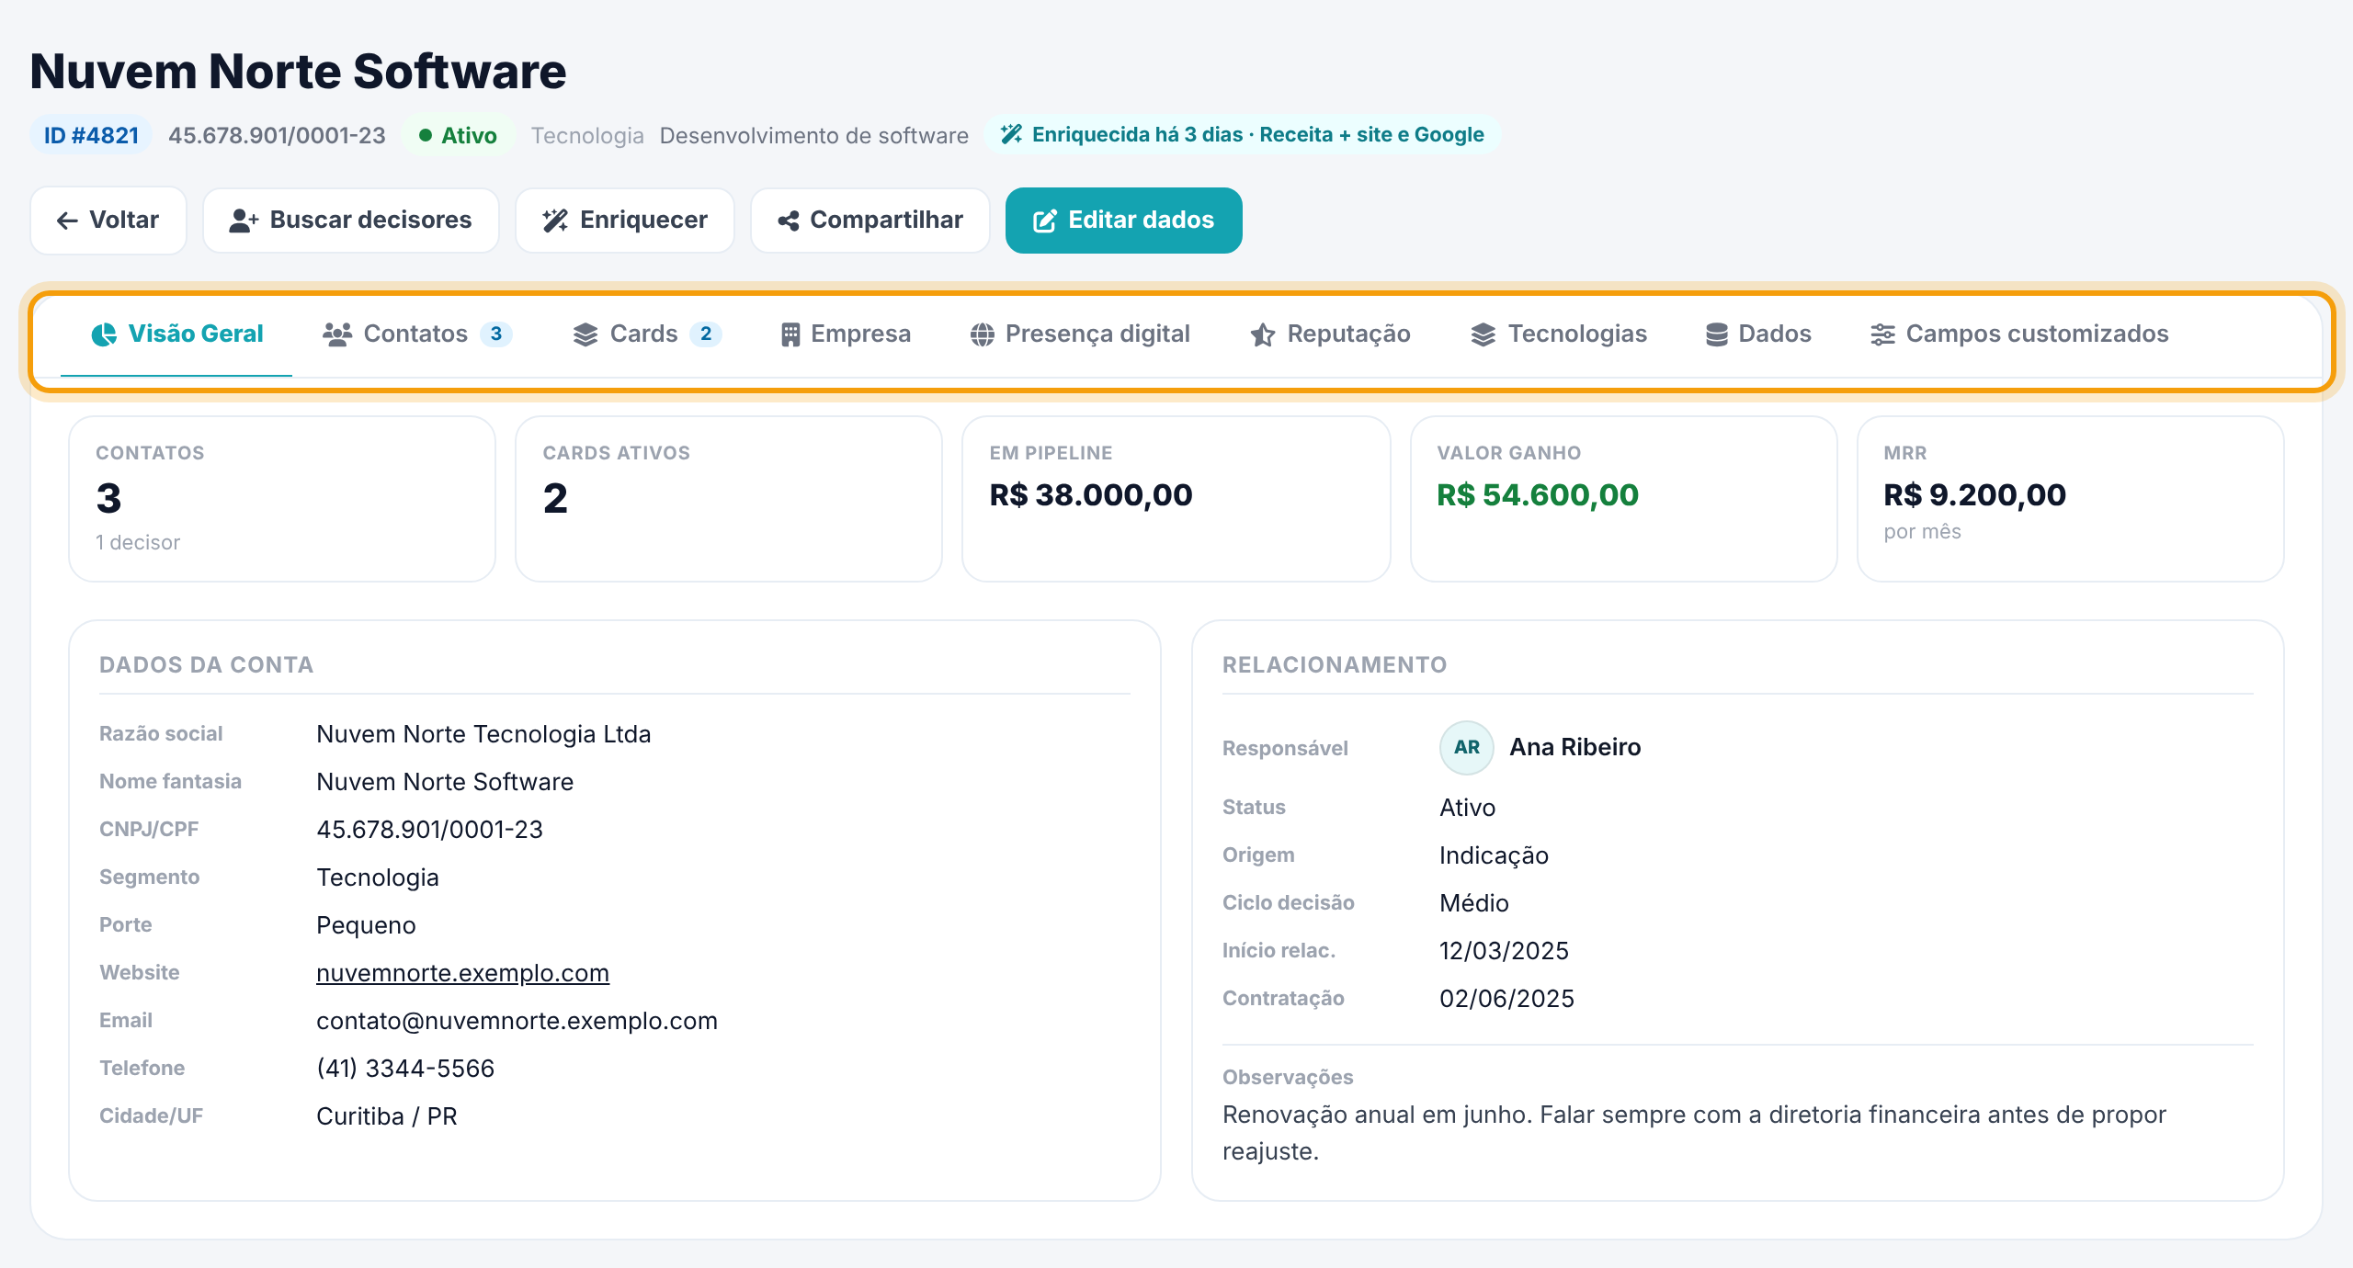Screen dimensions: 2353x1268
Task: Click the building icon of Empresa tab
Action: click(790, 334)
